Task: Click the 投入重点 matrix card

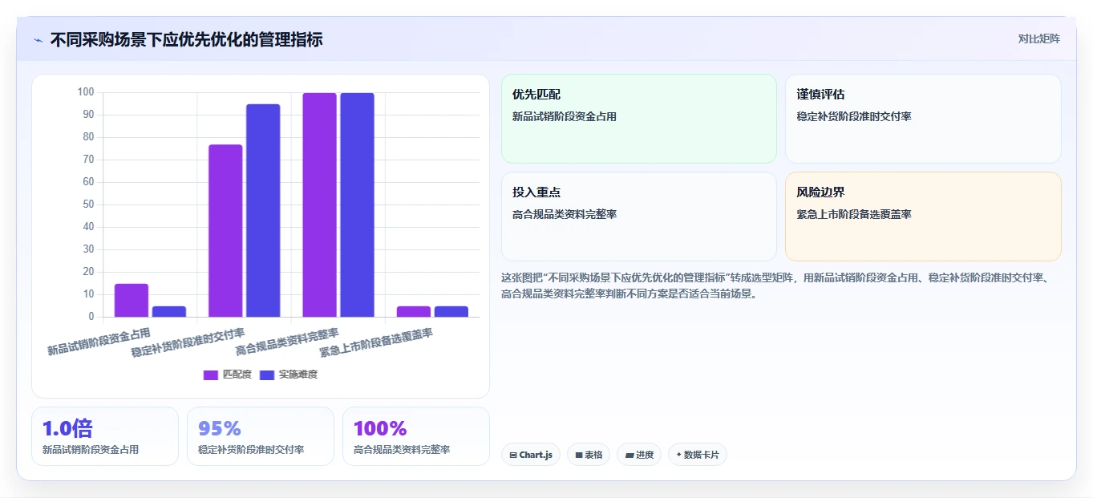Action: point(639,217)
